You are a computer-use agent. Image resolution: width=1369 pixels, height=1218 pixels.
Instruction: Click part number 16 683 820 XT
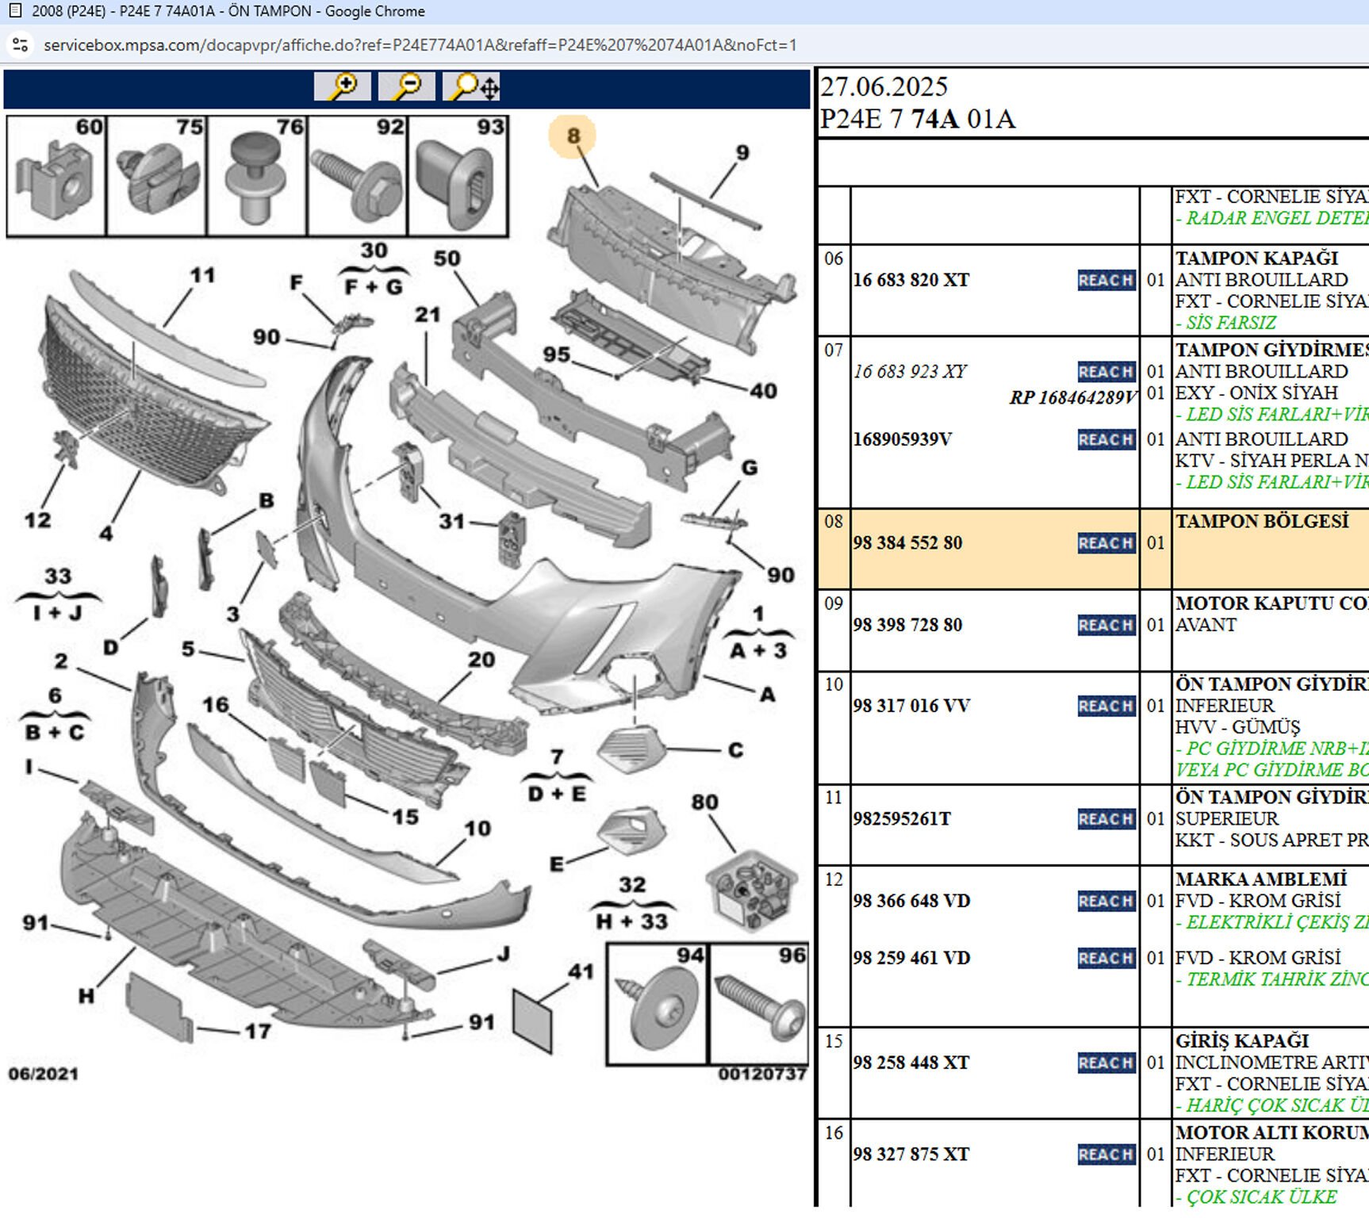pos(911,280)
